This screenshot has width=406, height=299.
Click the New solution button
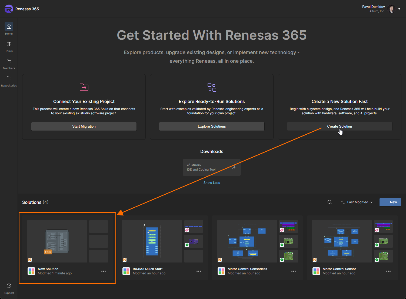pos(390,202)
